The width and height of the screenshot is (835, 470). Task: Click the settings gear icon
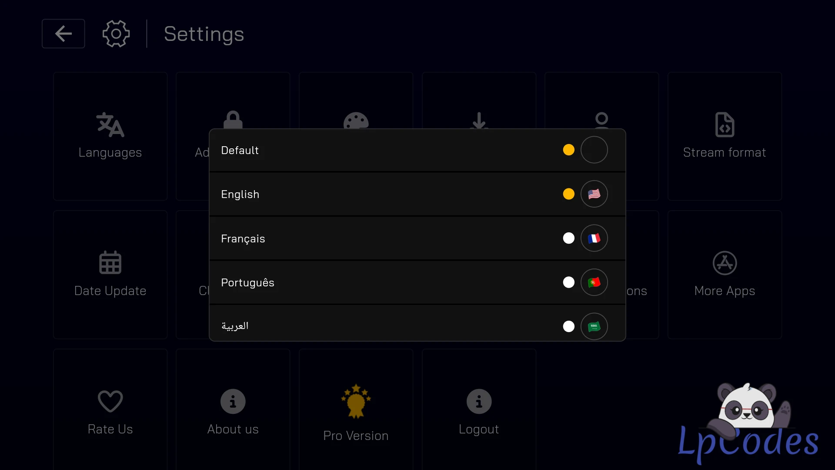116,34
